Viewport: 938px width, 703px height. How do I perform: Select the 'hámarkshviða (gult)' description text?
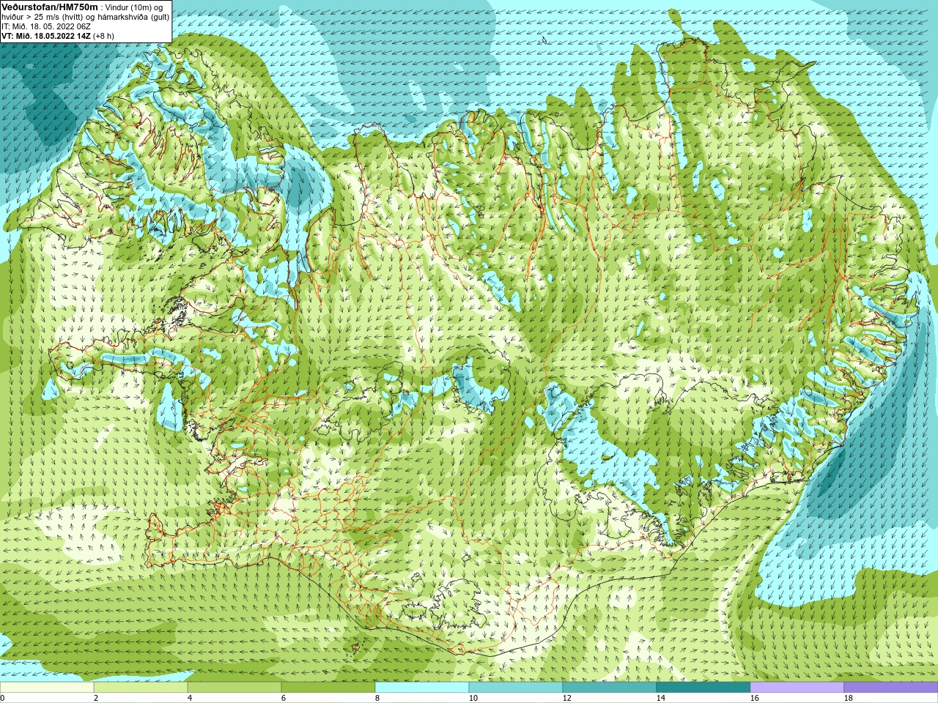point(134,16)
